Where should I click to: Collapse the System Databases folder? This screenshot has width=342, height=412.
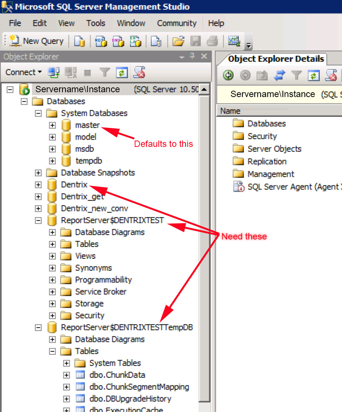coord(38,113)
